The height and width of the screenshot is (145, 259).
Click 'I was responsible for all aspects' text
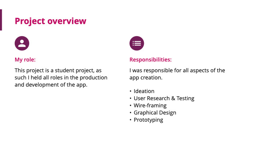tap(177, 71)
